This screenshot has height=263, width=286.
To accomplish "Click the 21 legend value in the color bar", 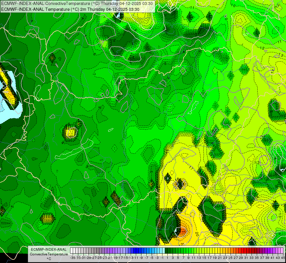I will click(220, 258).
